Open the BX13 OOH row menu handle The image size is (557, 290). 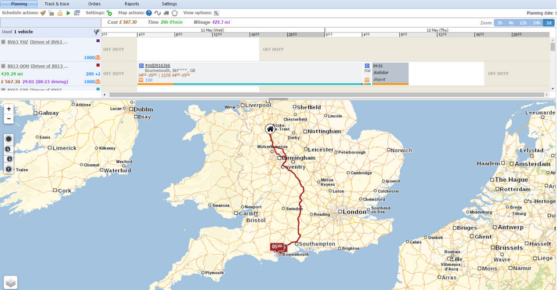3,66
